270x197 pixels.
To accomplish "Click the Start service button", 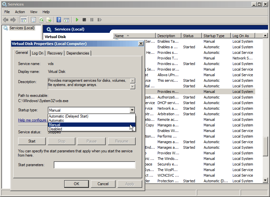I will click(32, 141).
